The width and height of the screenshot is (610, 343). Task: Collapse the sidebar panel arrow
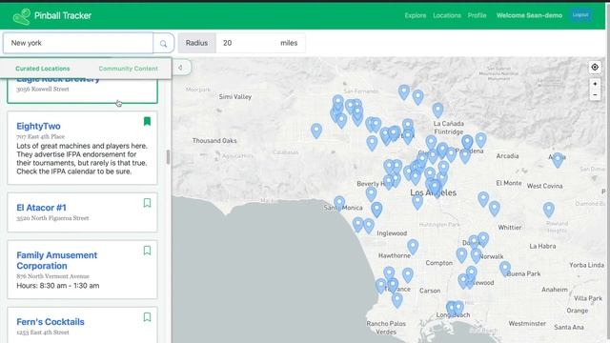pos(180,68)
